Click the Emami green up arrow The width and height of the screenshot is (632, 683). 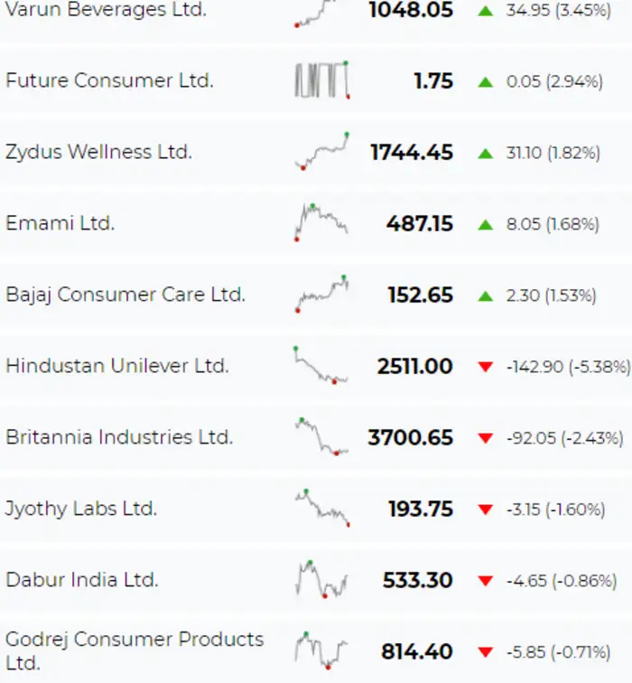tap(486, 224)
